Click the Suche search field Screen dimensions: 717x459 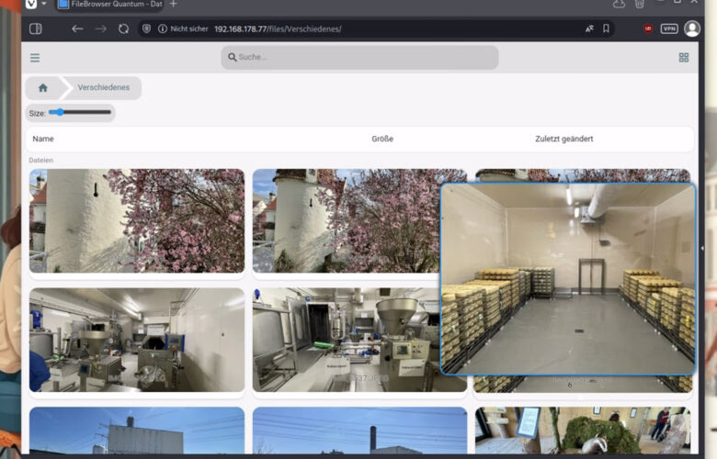tap(359, 57)
